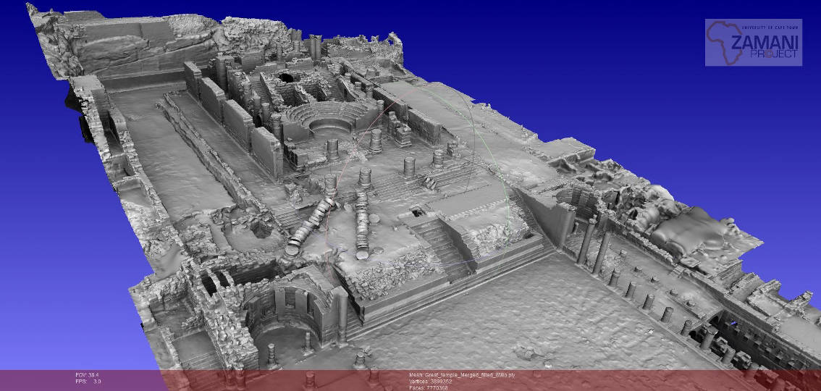The image size is (821, 391).
Task: Click the row of column stumps at the right
Action: pos(652,297)
